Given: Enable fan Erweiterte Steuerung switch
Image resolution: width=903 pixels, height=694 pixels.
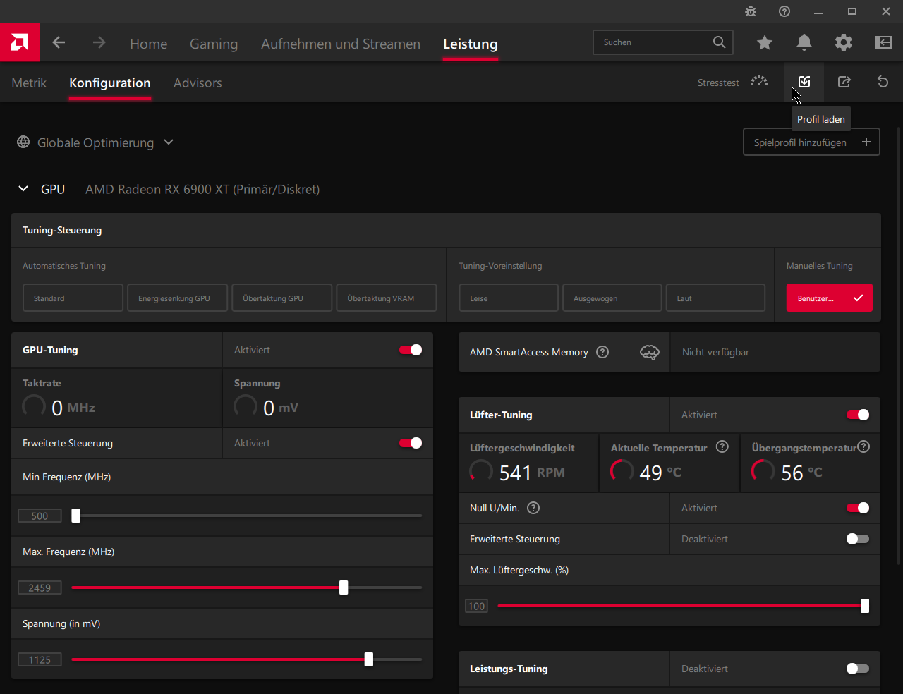Looking at the screenshot, I should coord(858,539).
